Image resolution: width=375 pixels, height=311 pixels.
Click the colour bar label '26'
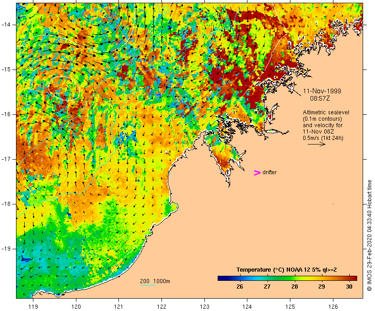tap(240, 286)
